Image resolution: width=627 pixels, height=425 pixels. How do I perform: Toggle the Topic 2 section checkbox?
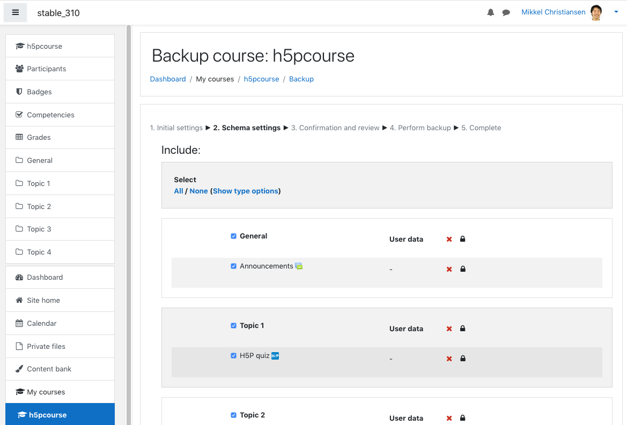coord(233,415)
